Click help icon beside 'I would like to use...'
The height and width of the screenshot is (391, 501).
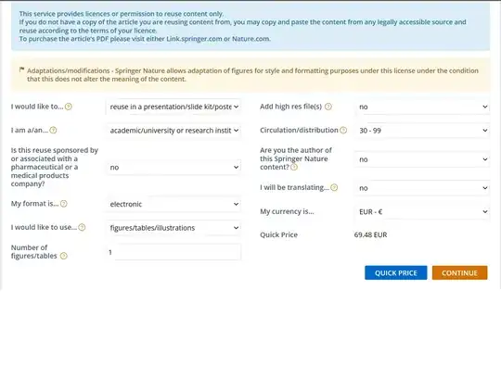pyautogui.click(x=82, y=227)
